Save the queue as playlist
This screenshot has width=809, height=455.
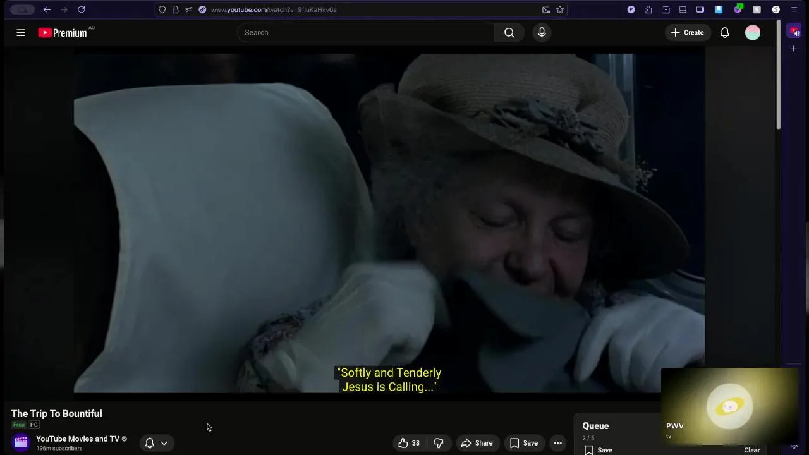[x=599, y=450]
